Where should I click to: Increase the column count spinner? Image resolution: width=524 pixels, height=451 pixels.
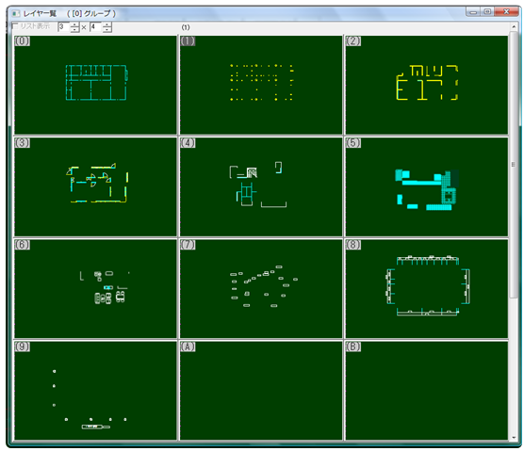[x=74, y=24]
